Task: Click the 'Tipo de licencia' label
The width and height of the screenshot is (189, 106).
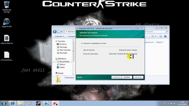Action: click(x=89, y=50)
